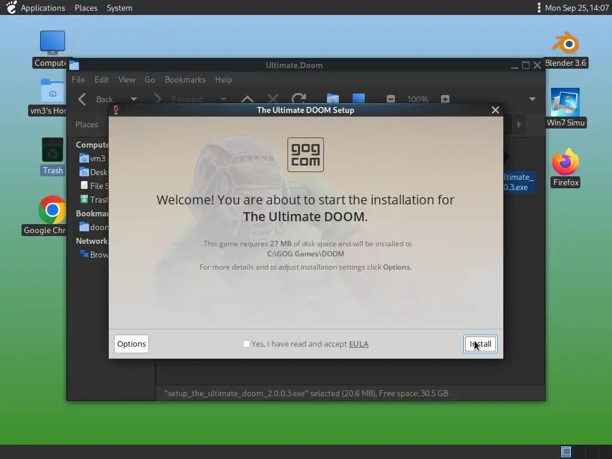Maximize the Ultimate.Doom file manager window
This screenshot has height=459, width=612.
pos(526,66)
